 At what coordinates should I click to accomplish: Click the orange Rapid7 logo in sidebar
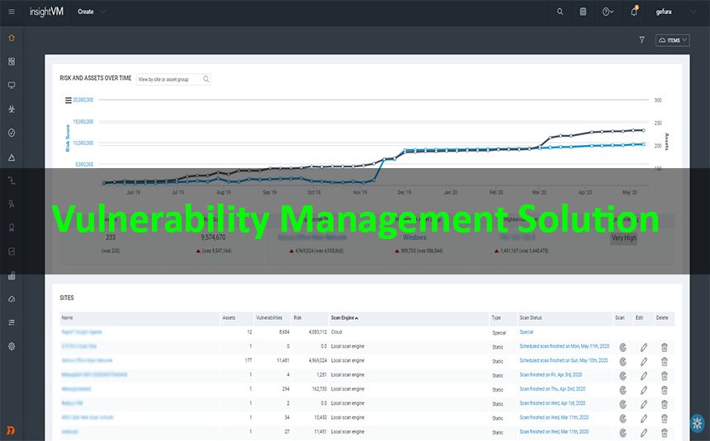click(11, 430)
